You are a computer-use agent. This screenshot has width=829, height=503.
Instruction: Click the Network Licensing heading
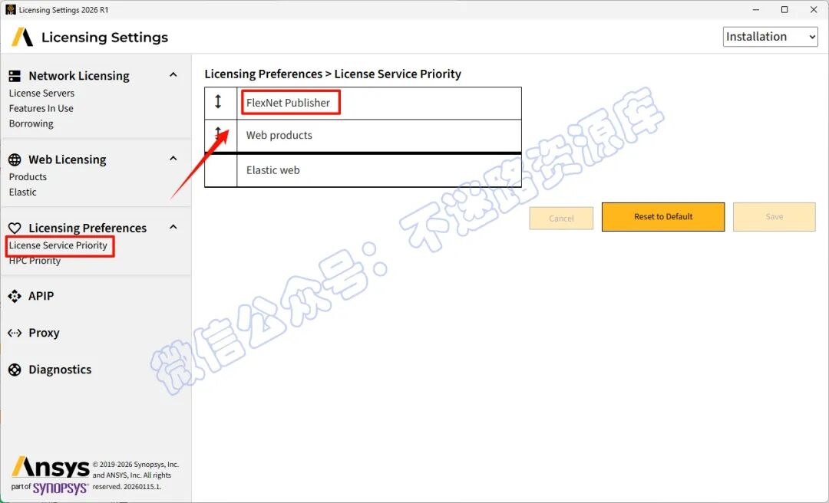pyautogui.click(x=79, y=76)
